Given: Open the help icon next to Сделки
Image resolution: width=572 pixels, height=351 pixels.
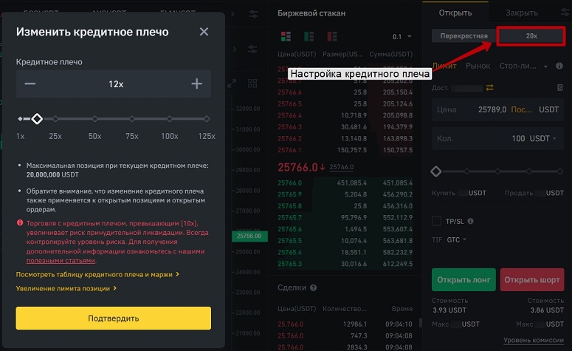Looking at the screenshot, I should 313,287.
